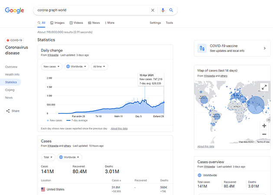Click the globe icon in Cases overview
This screenshot has height=195, width=273.
(x=199, y=175)
